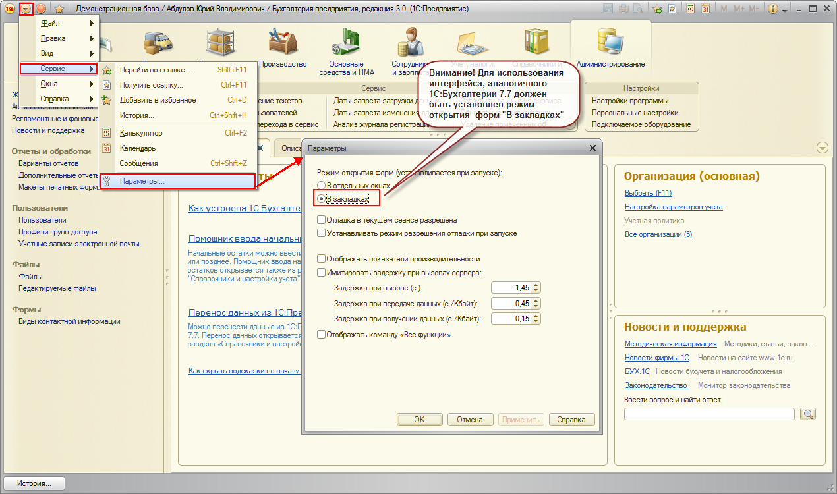Open the section with the warehouse shelves icon
The image size is (837, 494).
coord(219,43)
